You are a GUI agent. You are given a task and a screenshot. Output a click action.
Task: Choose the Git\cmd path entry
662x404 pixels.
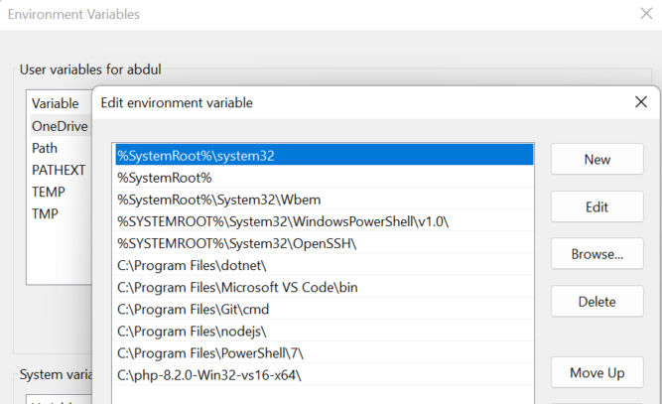325,309
